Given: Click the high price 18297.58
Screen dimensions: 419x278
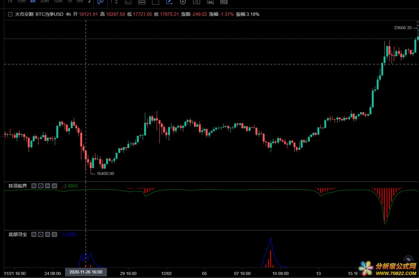Looking at the screenshot, I should coord(116,14).
